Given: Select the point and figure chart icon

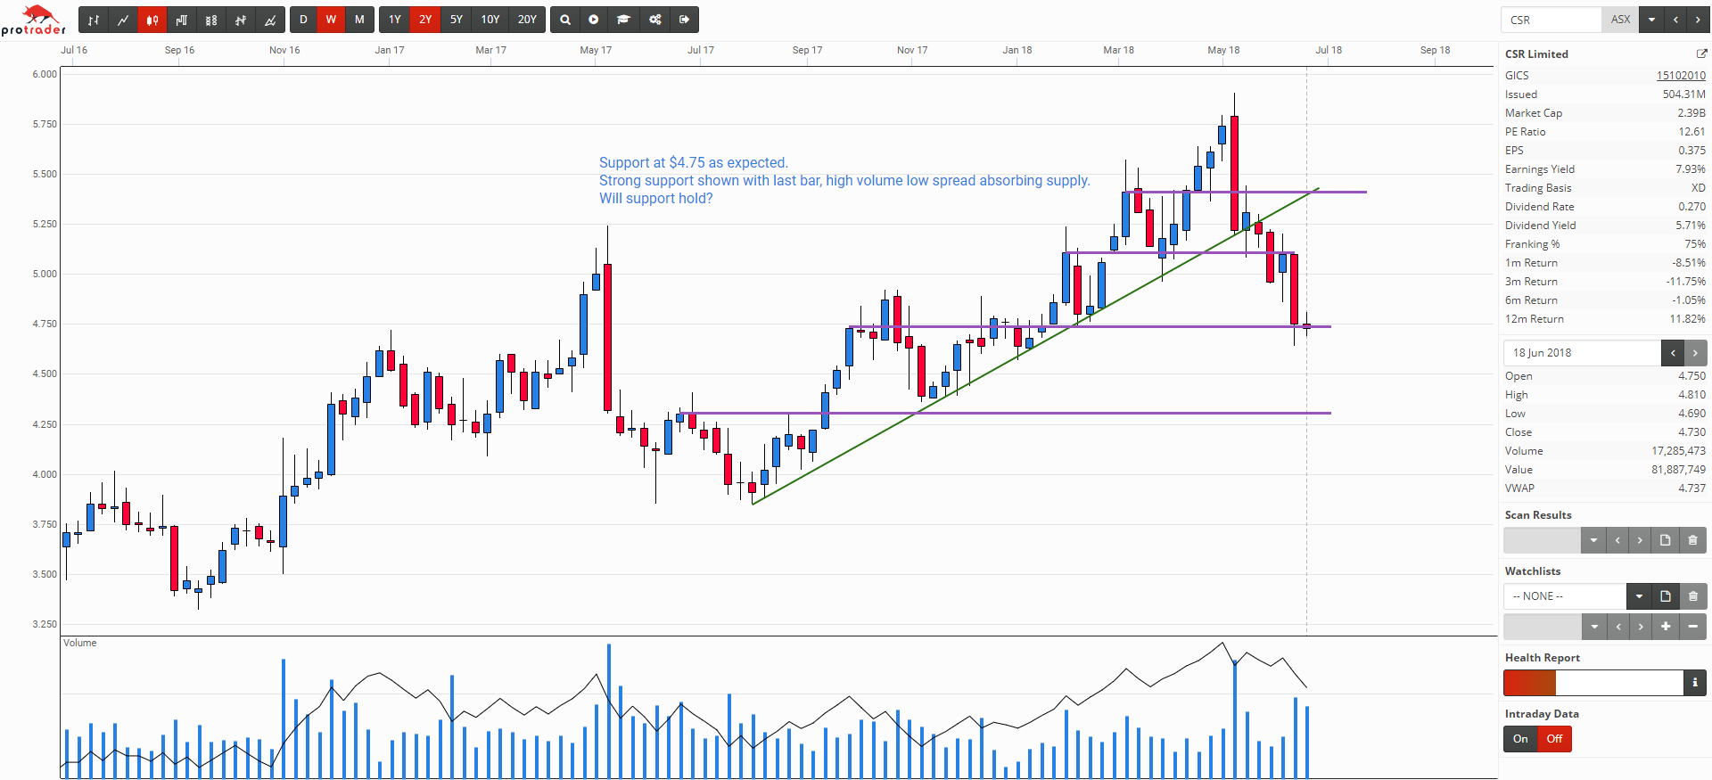Looking at the screenshot, I should (x=211, y=20).
